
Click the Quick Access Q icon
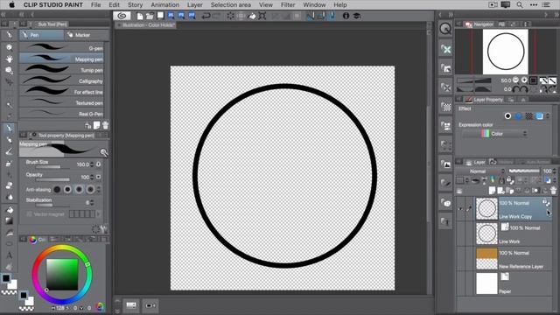(x=445, y=29)
